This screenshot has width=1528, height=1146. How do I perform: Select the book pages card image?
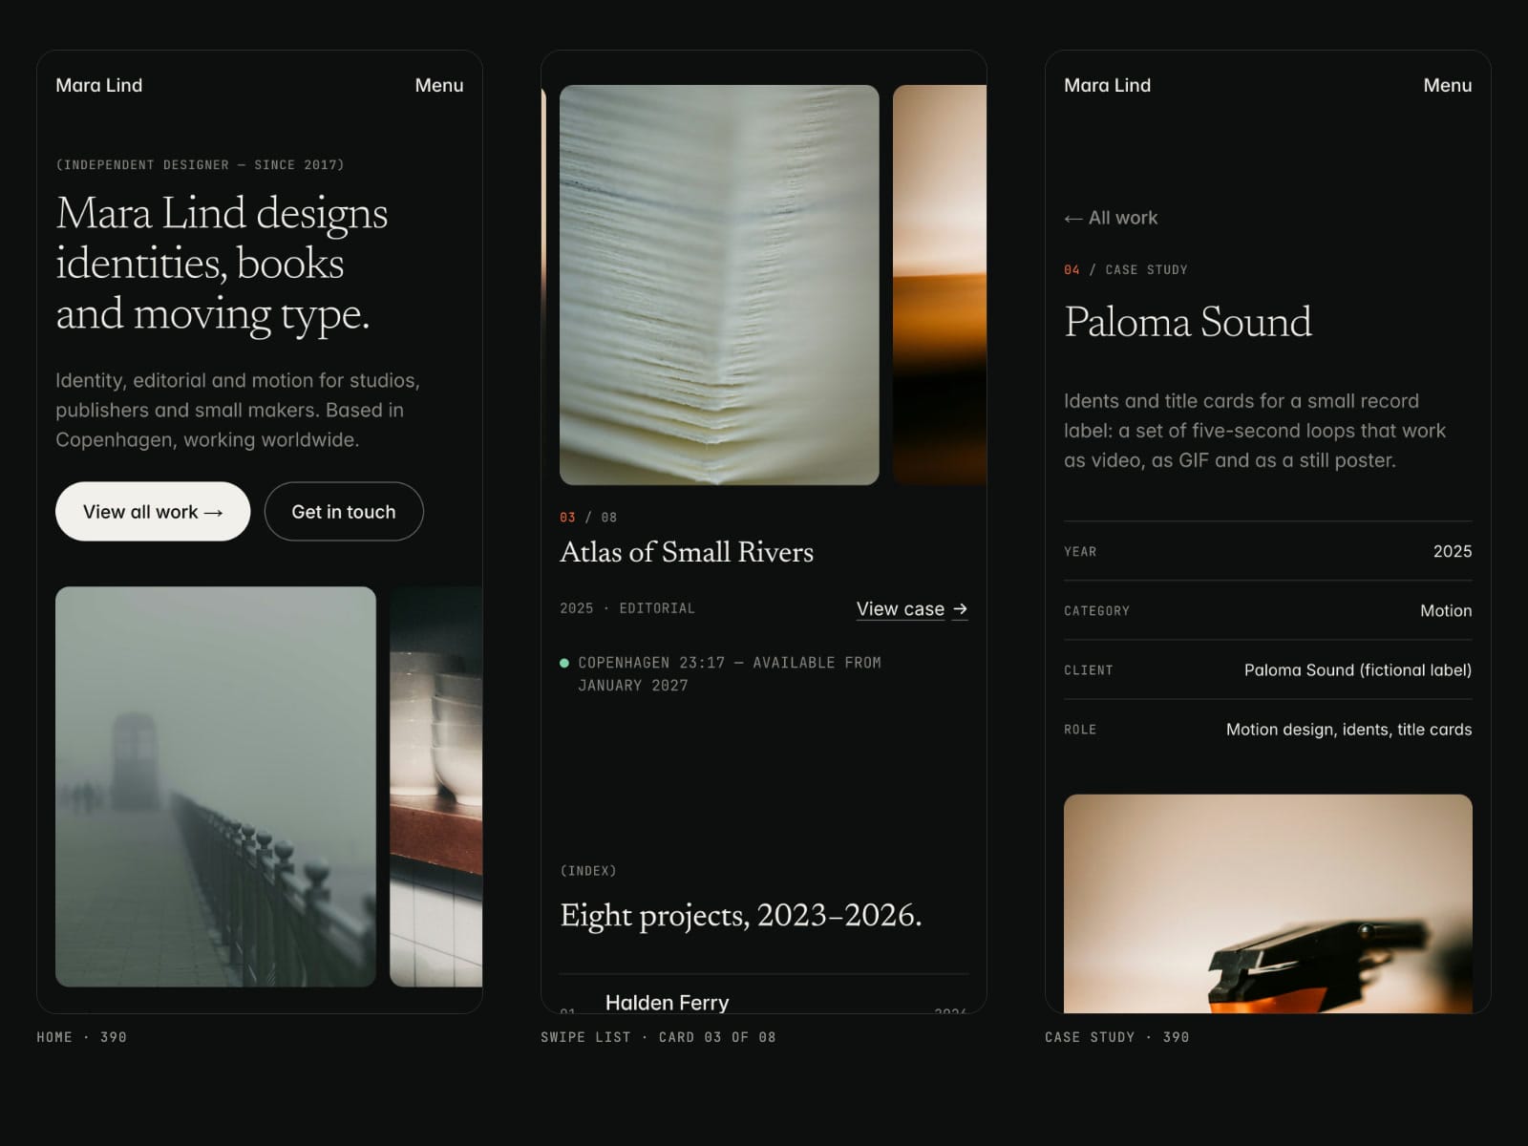(x=719, y=285)
